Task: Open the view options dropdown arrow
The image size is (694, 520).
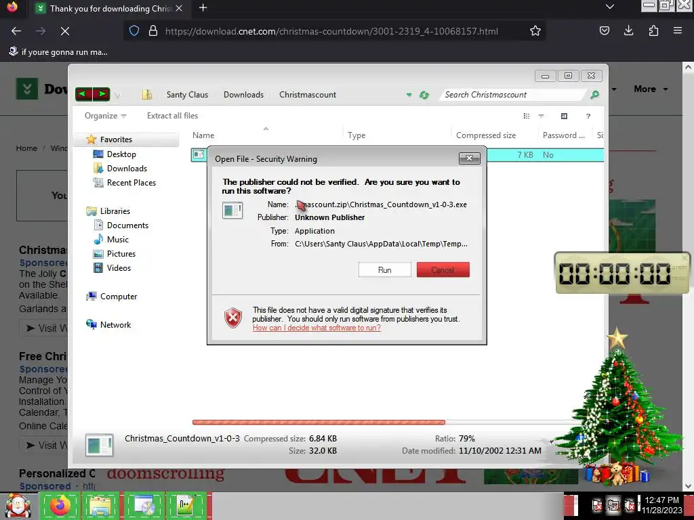Action: [541, 116]
